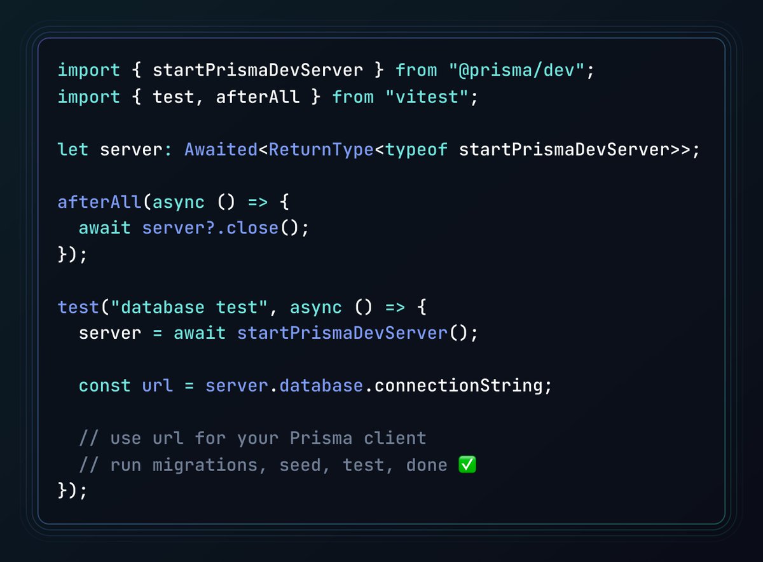This screenshot has width=763, height=562.
Task: Select the connectionString property
Action: click(458, 385)
